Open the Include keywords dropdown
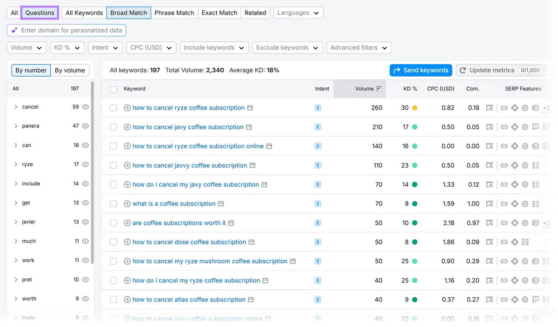 214,48
